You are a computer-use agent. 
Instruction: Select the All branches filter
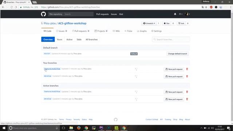point(91,39)
